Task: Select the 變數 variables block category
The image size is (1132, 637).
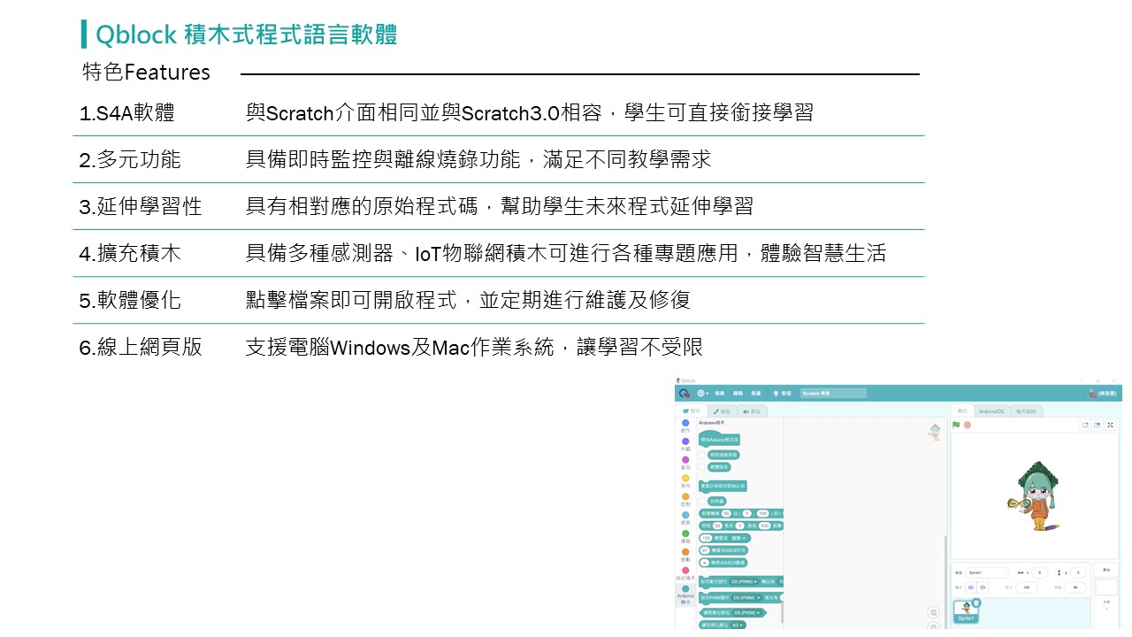Action: [x=685, y=555]
